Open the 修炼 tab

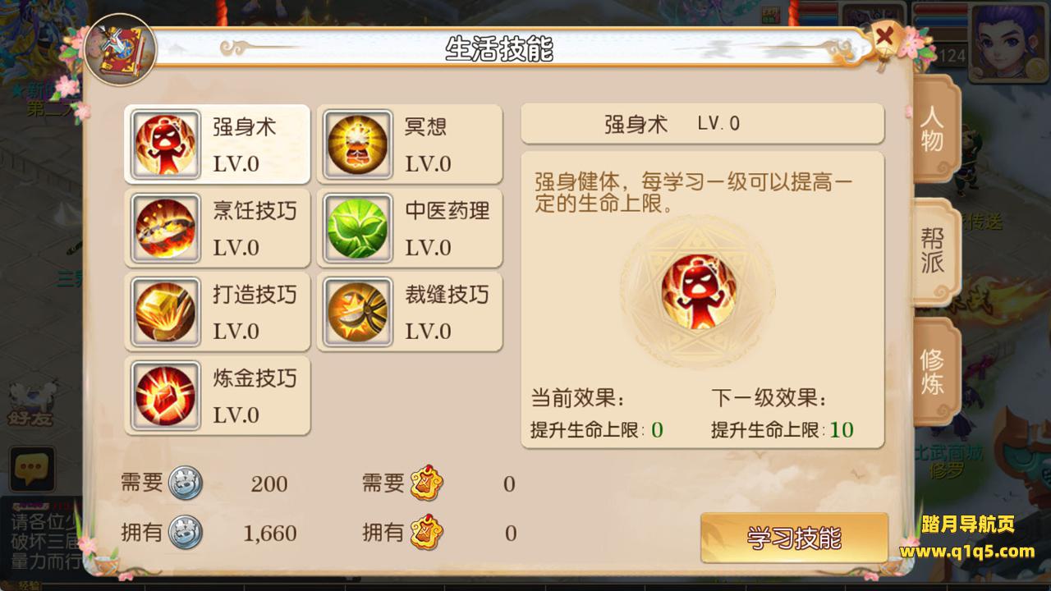[x=934, y=371]
